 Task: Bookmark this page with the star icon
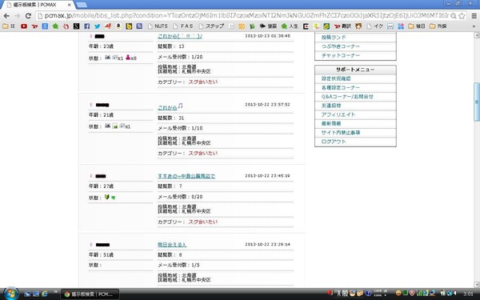pos(462,16)
